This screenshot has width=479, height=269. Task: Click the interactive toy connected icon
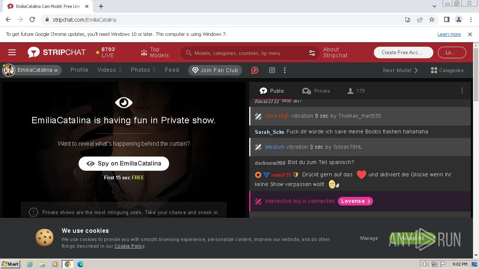(x=258, y=201)
